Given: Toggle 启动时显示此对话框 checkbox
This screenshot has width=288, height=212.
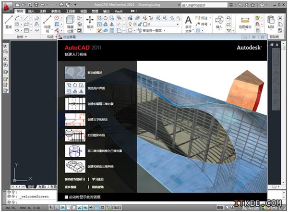Looking at the screenshot, I should 66,197.
